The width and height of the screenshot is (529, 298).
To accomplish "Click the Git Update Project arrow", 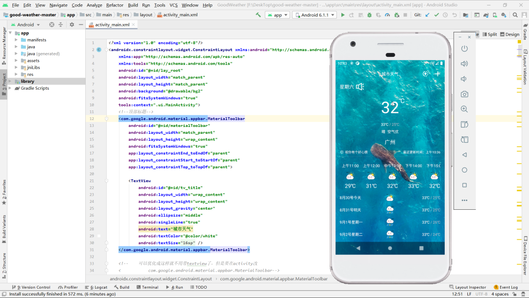I will pyautogui.click(x=428, y=15).
